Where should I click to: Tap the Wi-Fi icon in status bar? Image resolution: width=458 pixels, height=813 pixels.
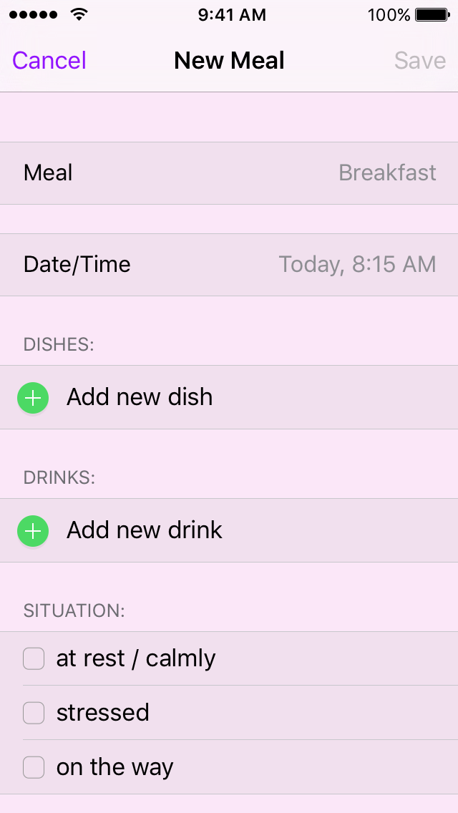pyautogui.click(x=79, y=15)
